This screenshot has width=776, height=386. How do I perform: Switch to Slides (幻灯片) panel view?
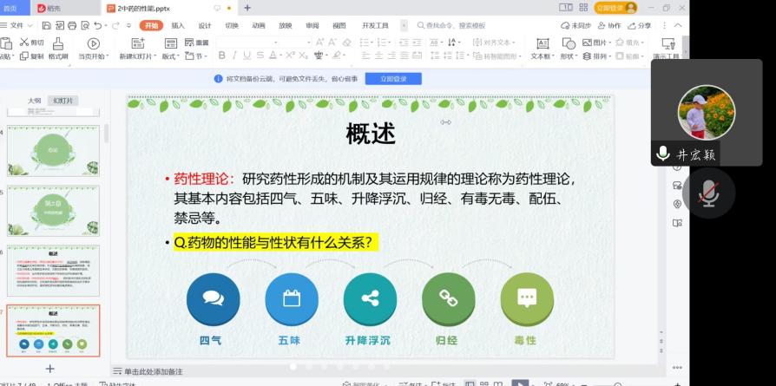point(63,101)
